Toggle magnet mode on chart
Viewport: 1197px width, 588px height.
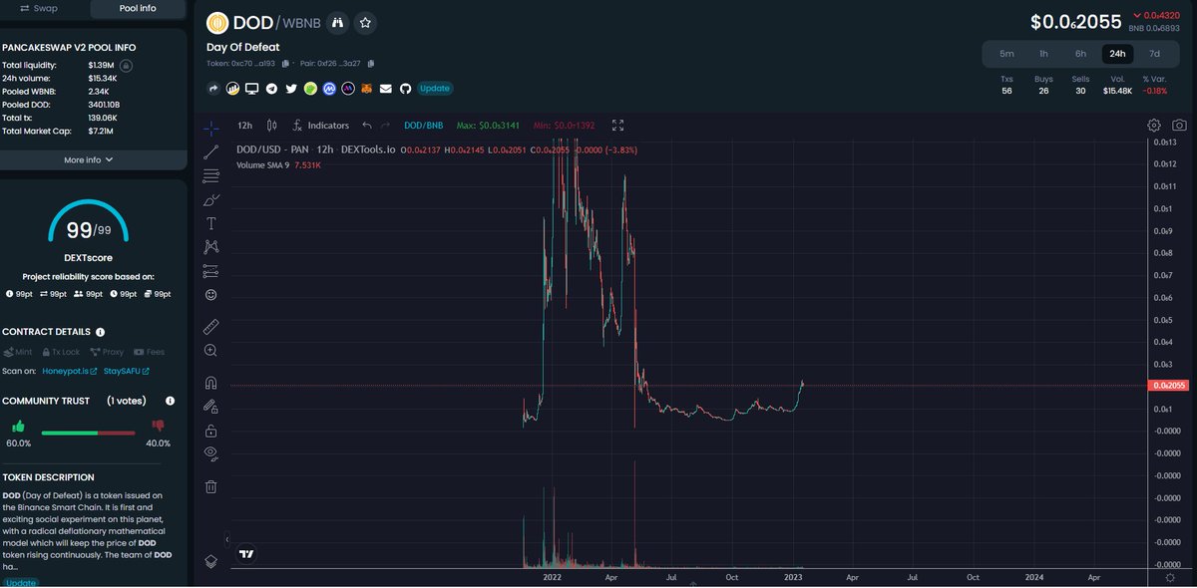pyautogui.click(x=210, y=382)
